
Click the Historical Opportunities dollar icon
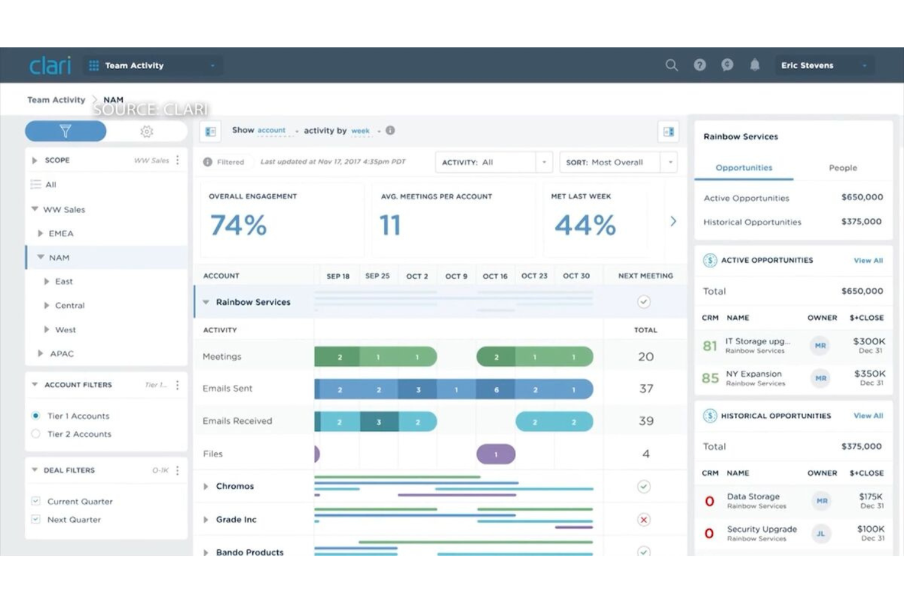(710, 416)
